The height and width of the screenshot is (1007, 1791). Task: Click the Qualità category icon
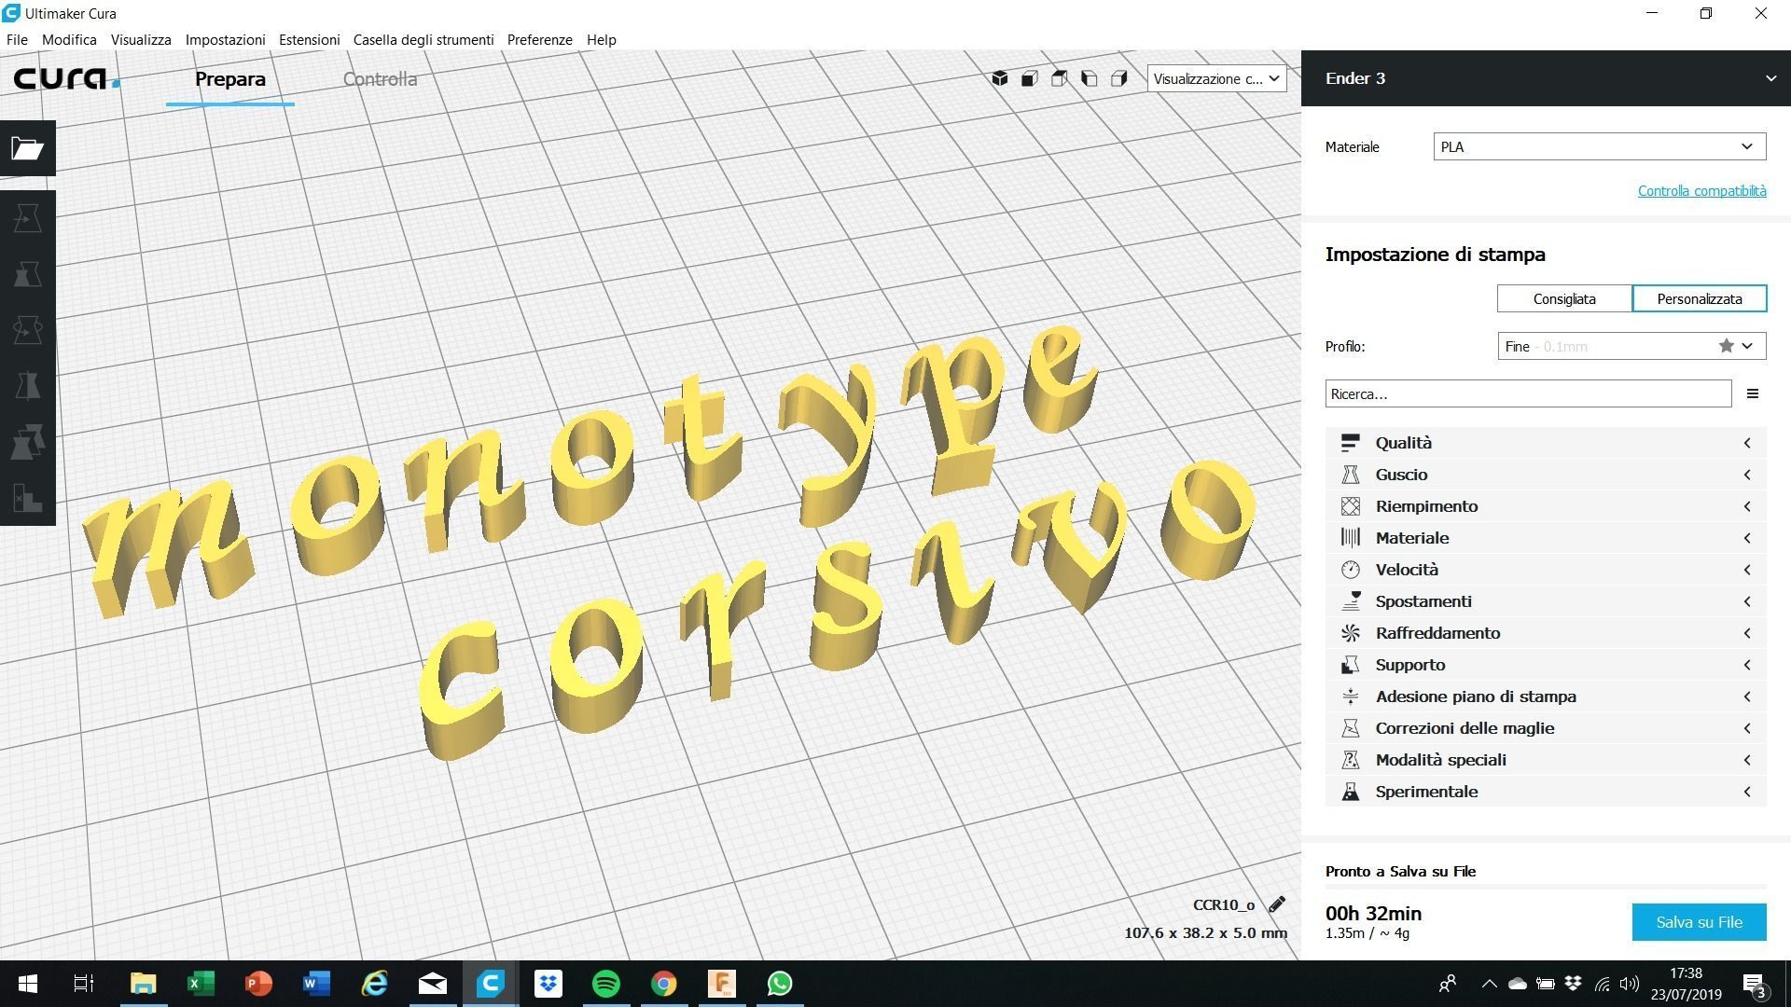tap(1350, 443)
